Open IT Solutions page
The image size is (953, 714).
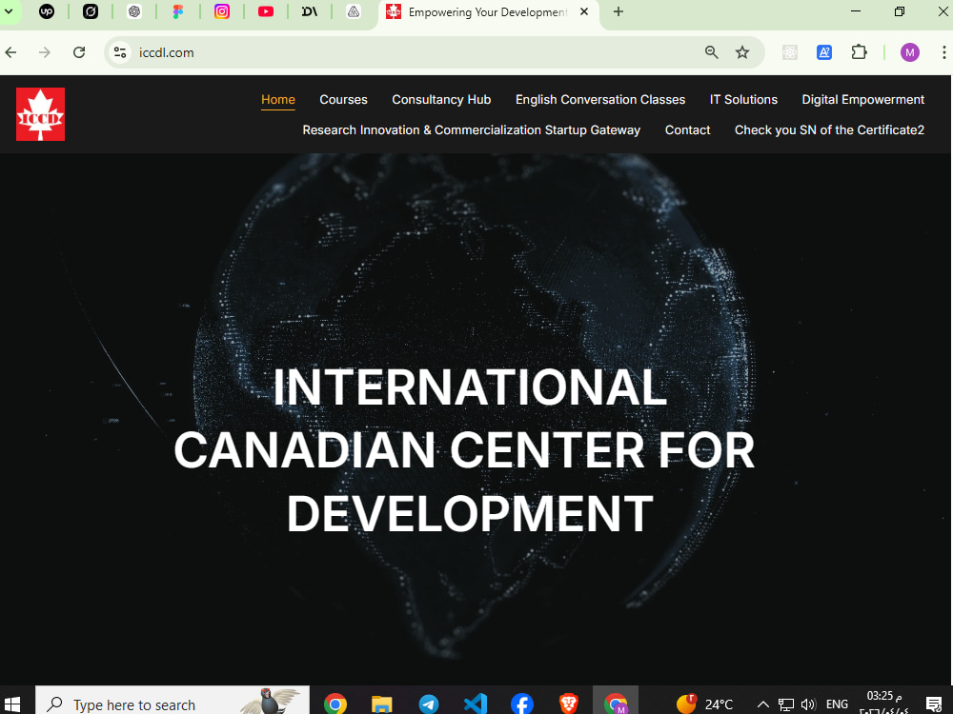click(743, 100)
